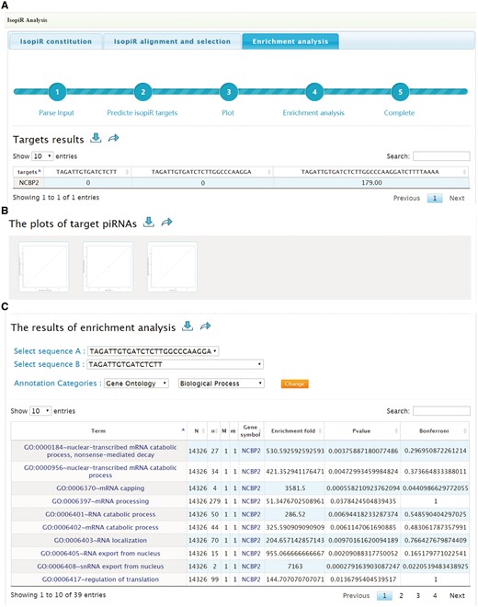Go to page 3 of enrichment results

pyautogui.click(x=418, y=595)
